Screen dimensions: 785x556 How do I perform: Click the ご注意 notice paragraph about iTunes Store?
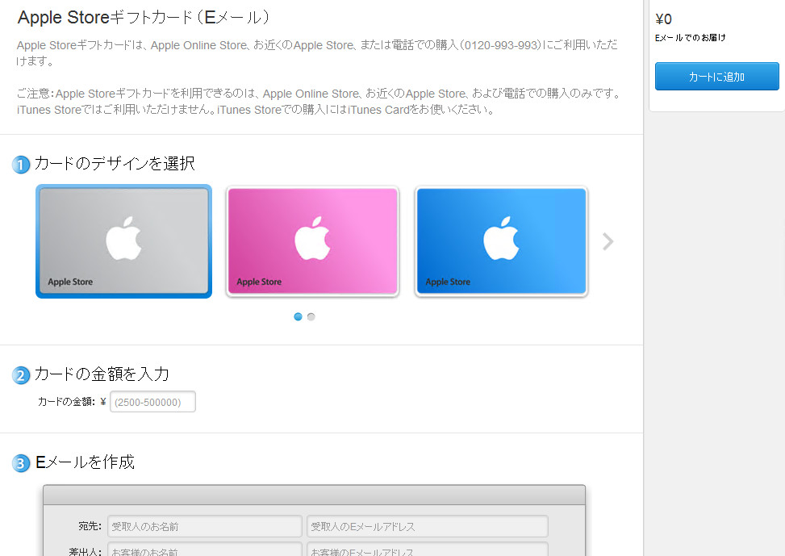pos(319,102)
